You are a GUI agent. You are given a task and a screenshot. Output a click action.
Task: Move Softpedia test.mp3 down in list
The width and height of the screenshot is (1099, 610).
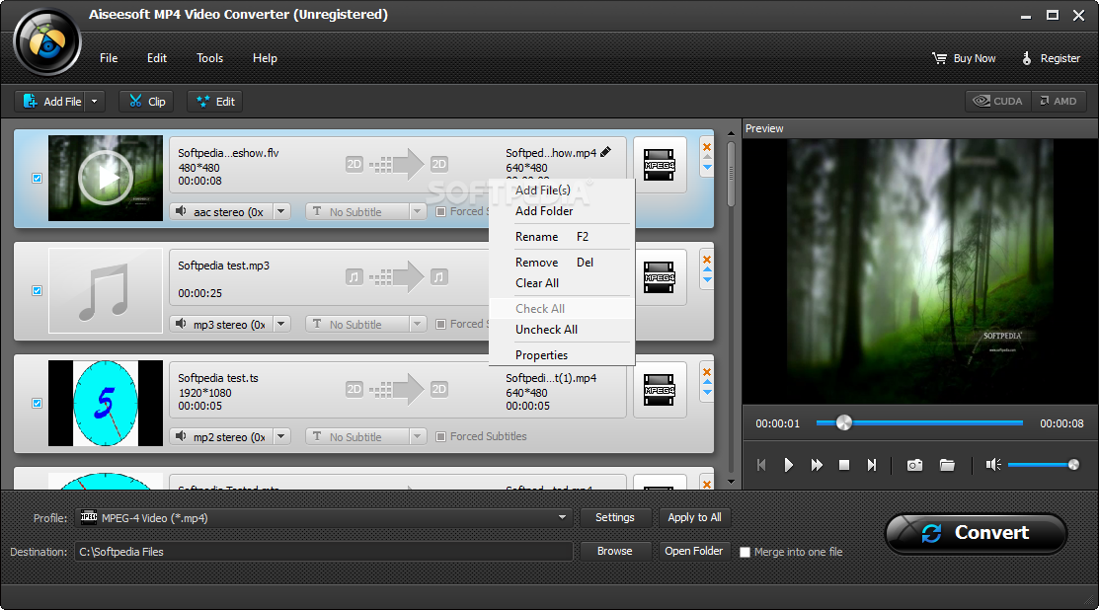click(707, 280)
